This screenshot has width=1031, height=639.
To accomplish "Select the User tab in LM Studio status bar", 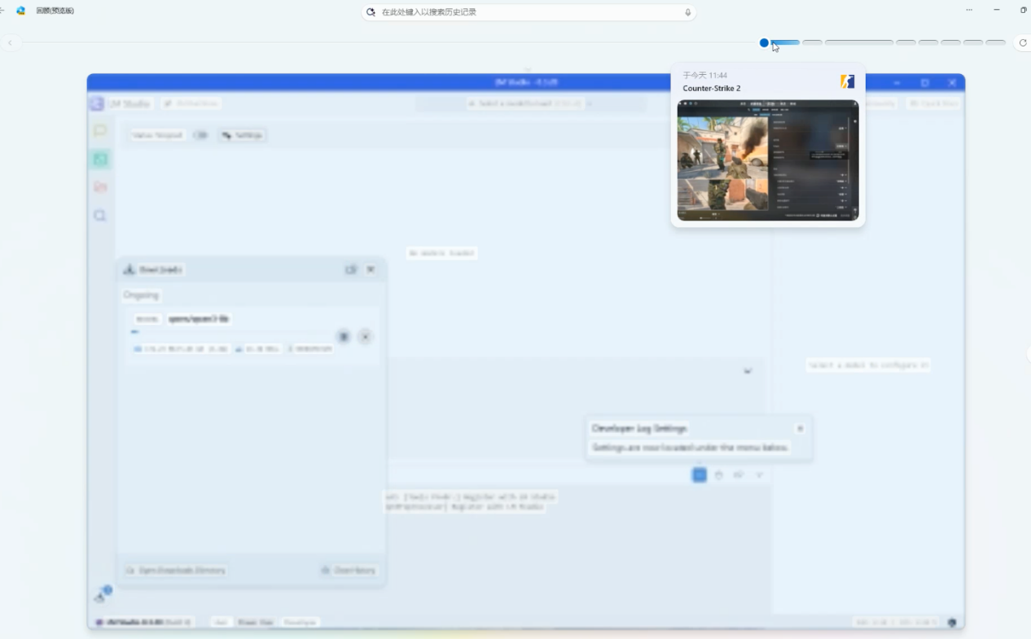I will (x=221, y=622).
